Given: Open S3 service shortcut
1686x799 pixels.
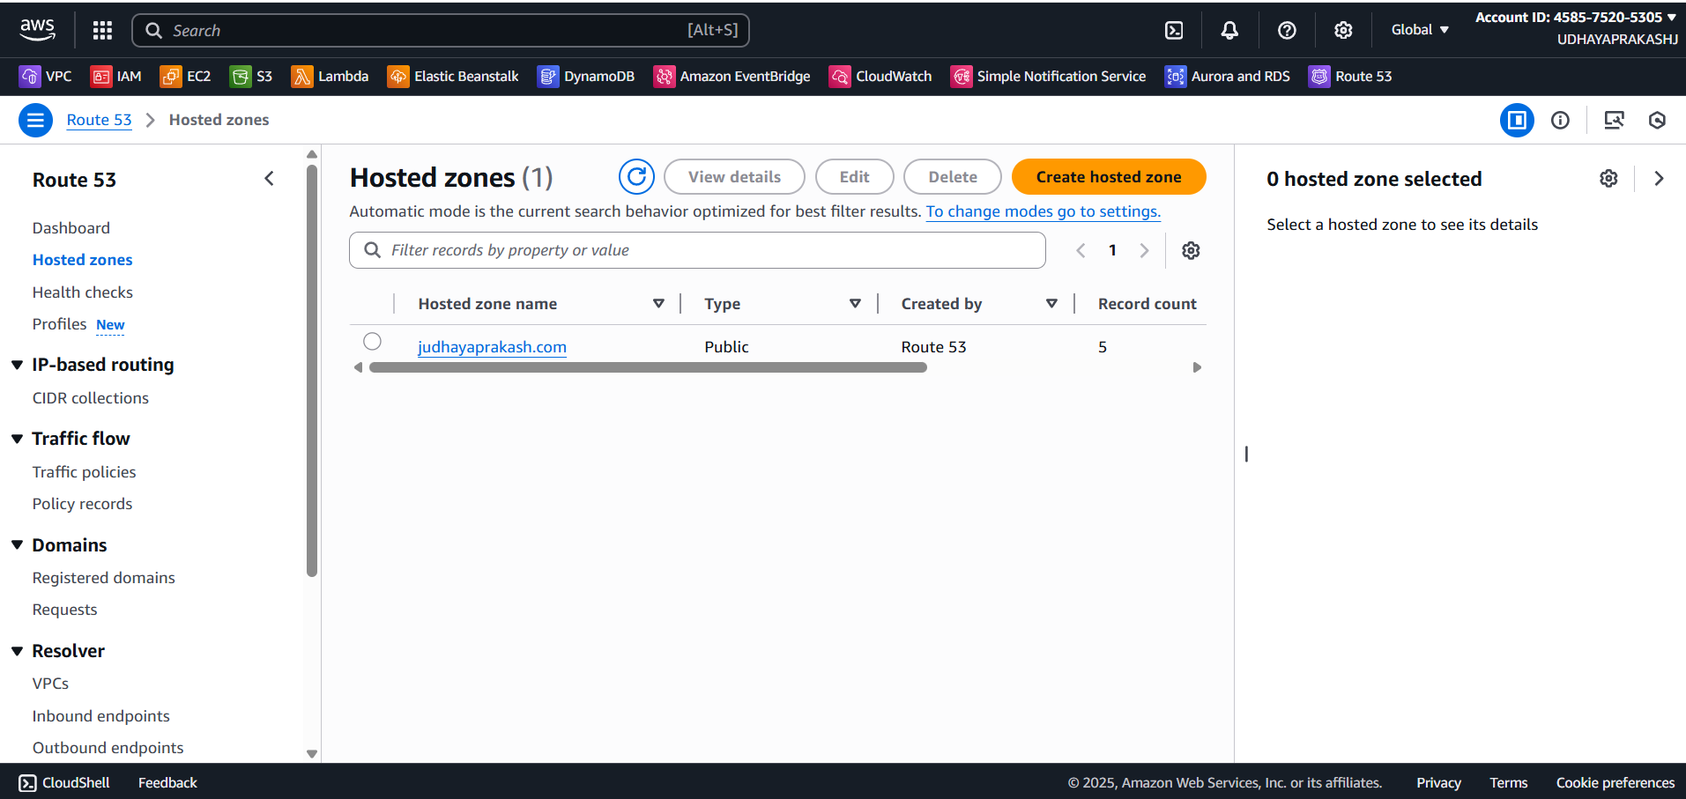Looking at the screenshot, I should tap(251, 77).
